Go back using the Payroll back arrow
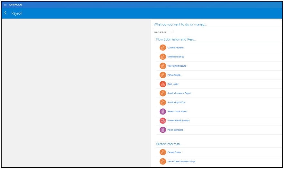283x169 pixels. coord(5,13)
